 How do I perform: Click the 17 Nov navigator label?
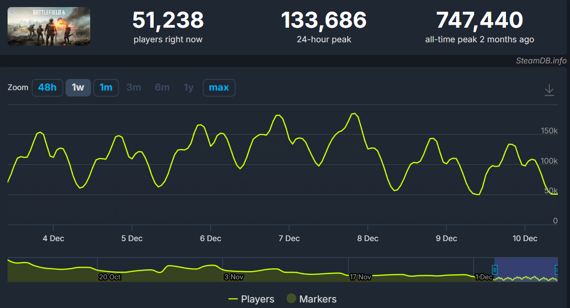pyautogui.click(x=360, y=277)
